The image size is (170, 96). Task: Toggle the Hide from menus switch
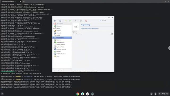(x=112, y=34)
